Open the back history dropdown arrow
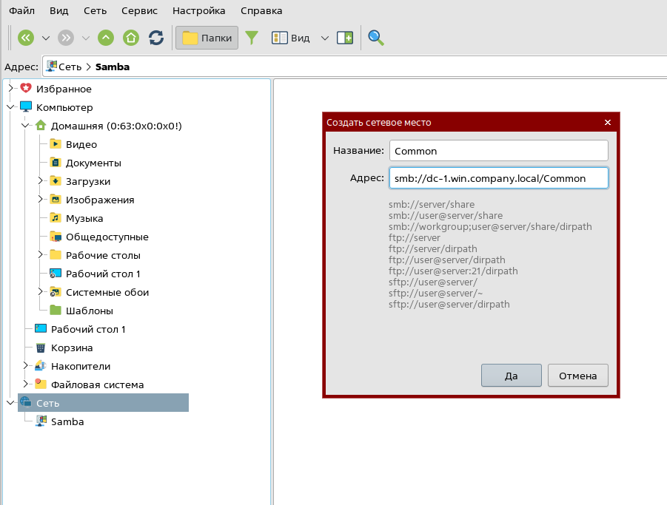 coord(46,38)
